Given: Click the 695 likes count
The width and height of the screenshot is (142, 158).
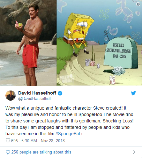Looking at the screenshot, I should pyautogui.click(x=14, y=141).
